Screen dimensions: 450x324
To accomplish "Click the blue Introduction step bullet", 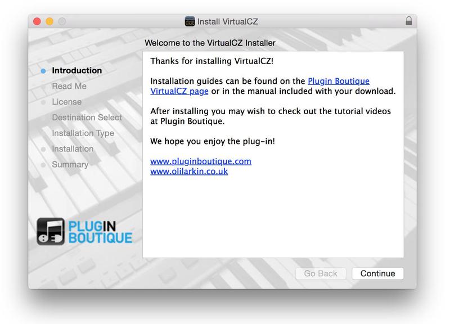I will click(43, 71).
